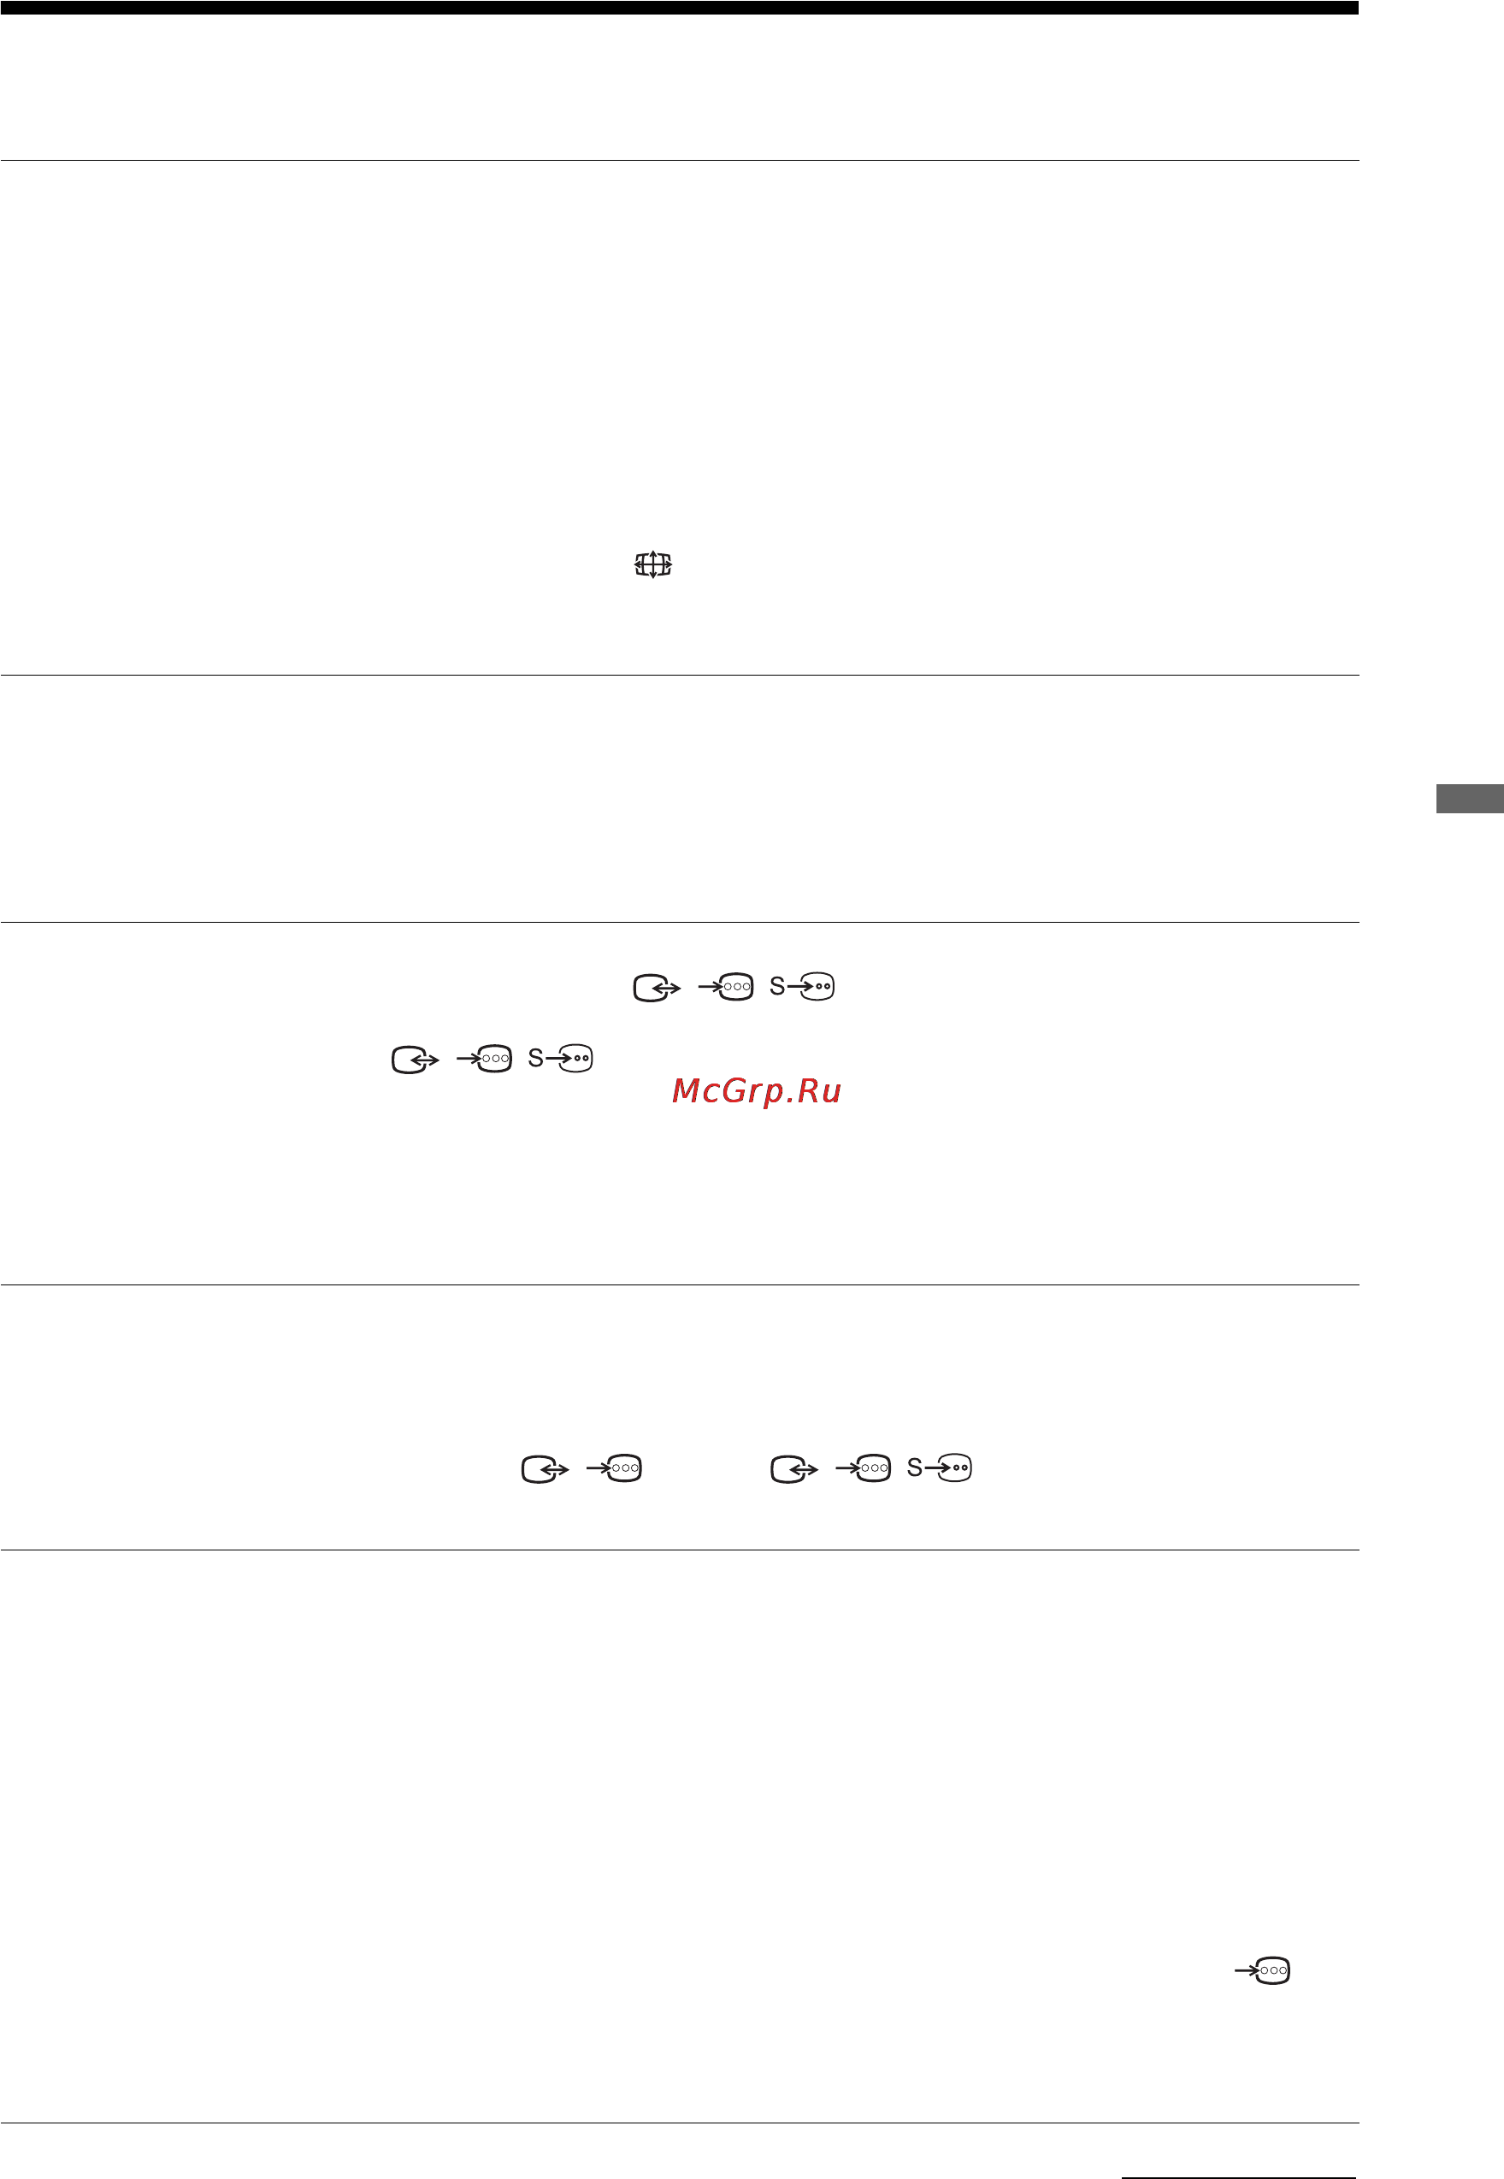Click the screen format icon with four arrows
Image resolution: width=1504 pixels, height=2179 pixels.
tap(652, 564)
